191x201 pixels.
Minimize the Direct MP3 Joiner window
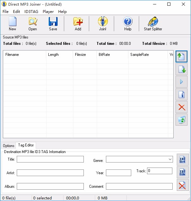(155, 4)
